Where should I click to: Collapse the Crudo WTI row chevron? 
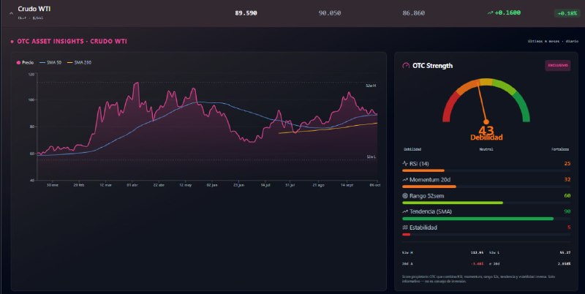11,13
